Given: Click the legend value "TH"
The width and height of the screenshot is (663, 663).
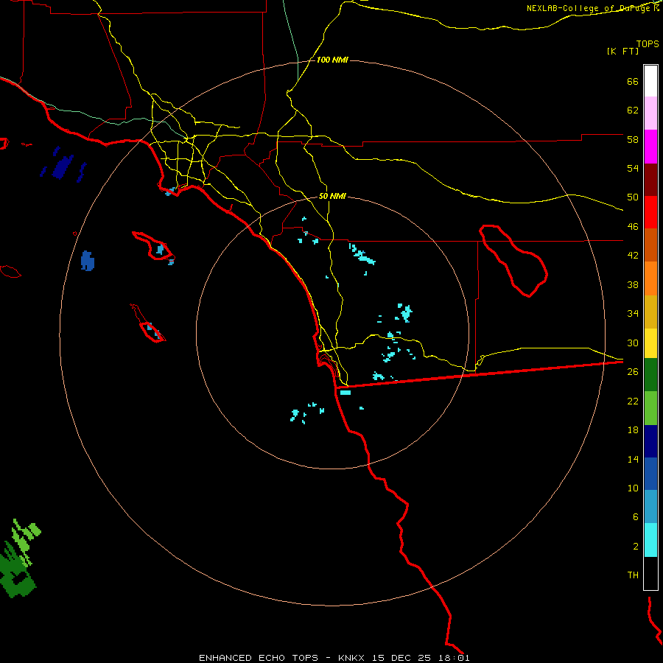Looking at the screenshot, I should click(x=633, y=575).
